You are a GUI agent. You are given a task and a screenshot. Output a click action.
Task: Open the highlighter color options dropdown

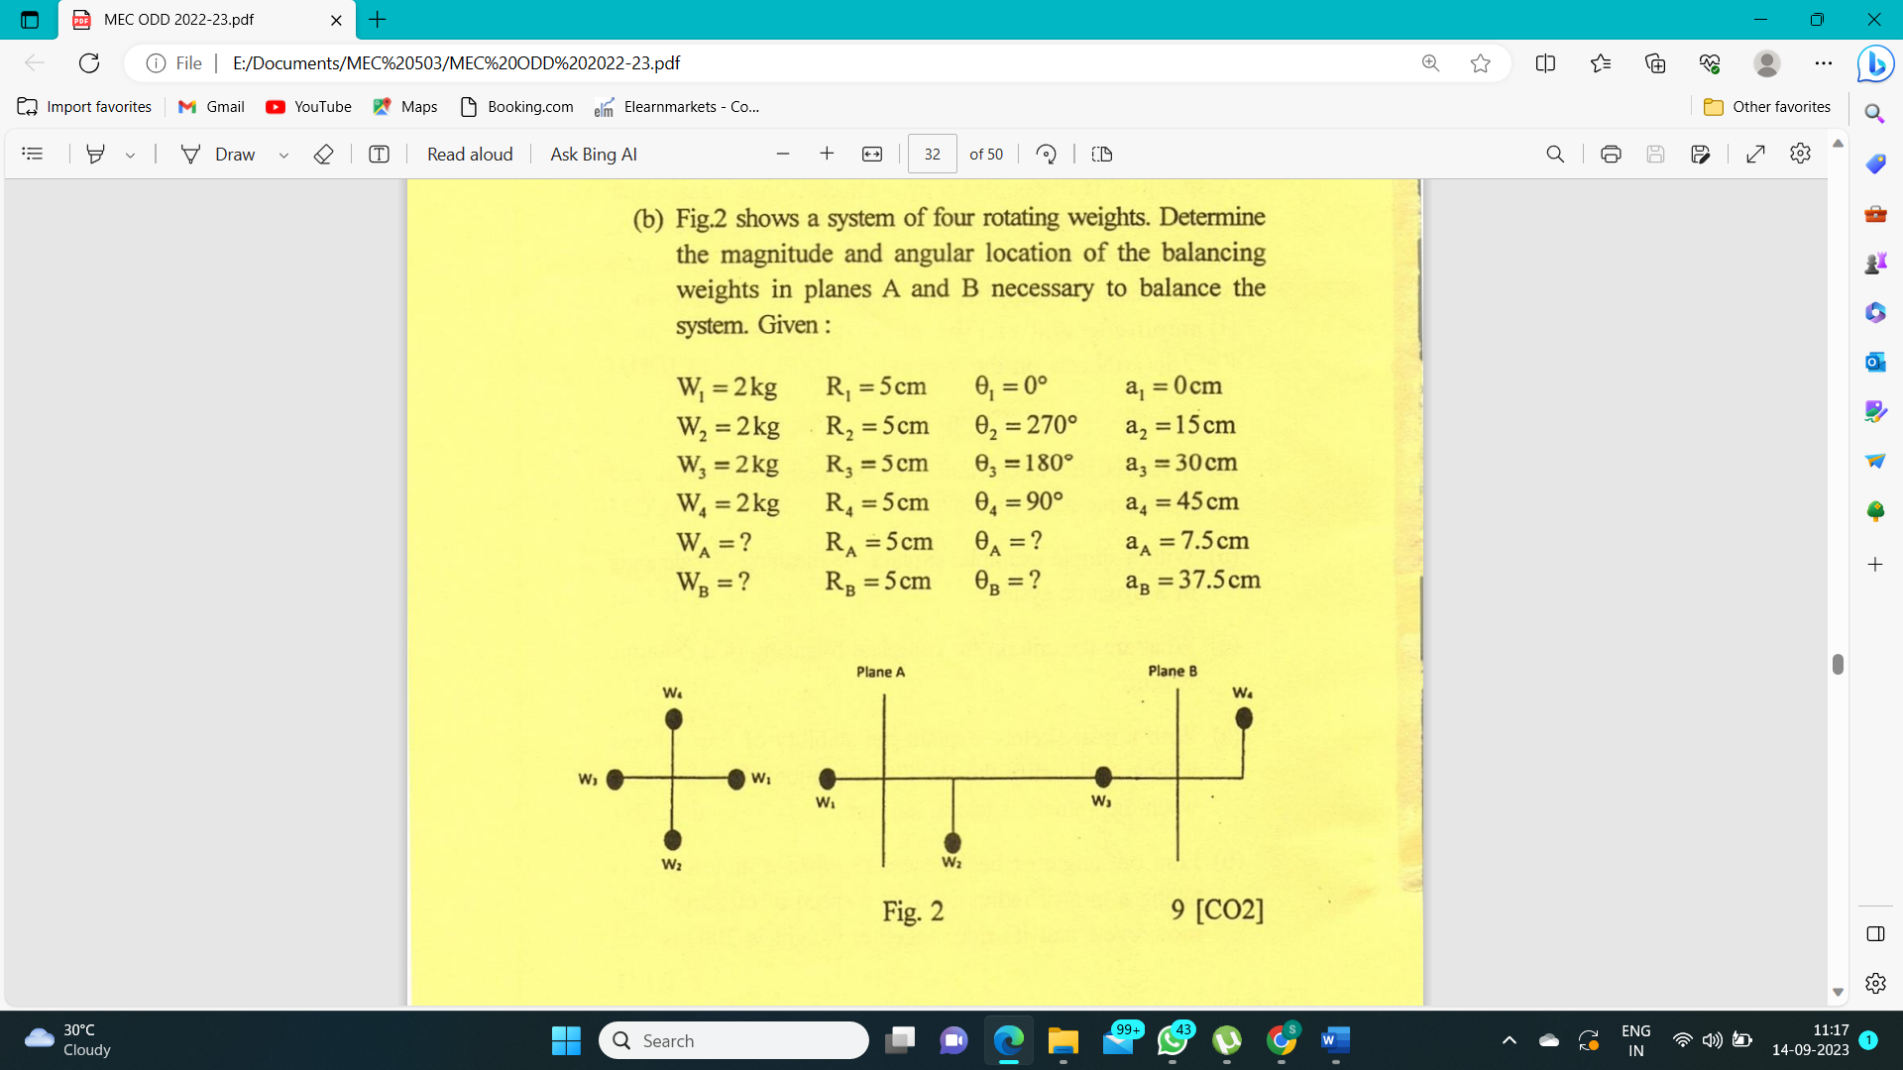click(129, 155)
